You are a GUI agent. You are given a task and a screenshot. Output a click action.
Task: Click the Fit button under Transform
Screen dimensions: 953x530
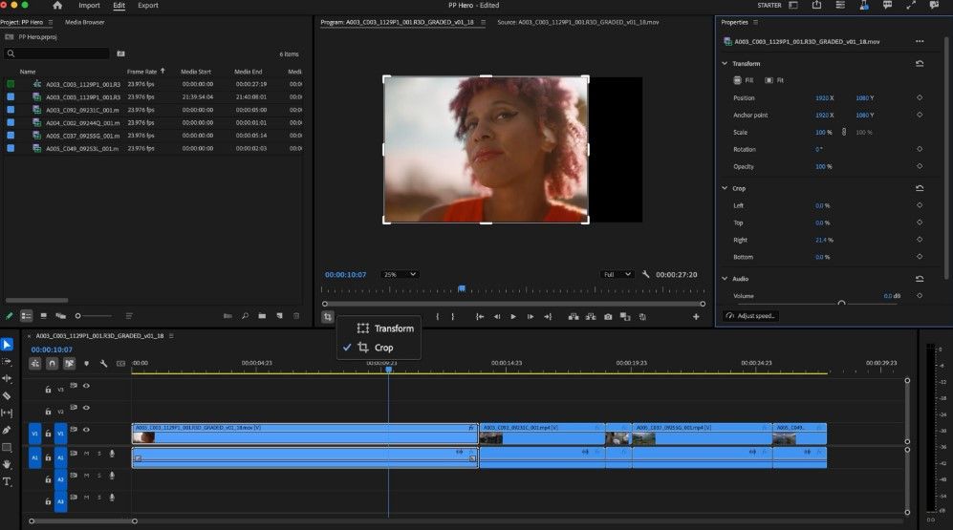(774, 80)
